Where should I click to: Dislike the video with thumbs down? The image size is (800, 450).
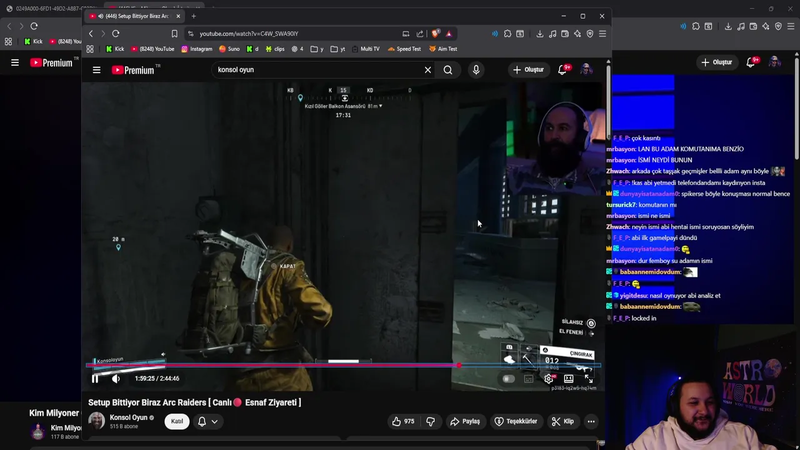(431, 422)
